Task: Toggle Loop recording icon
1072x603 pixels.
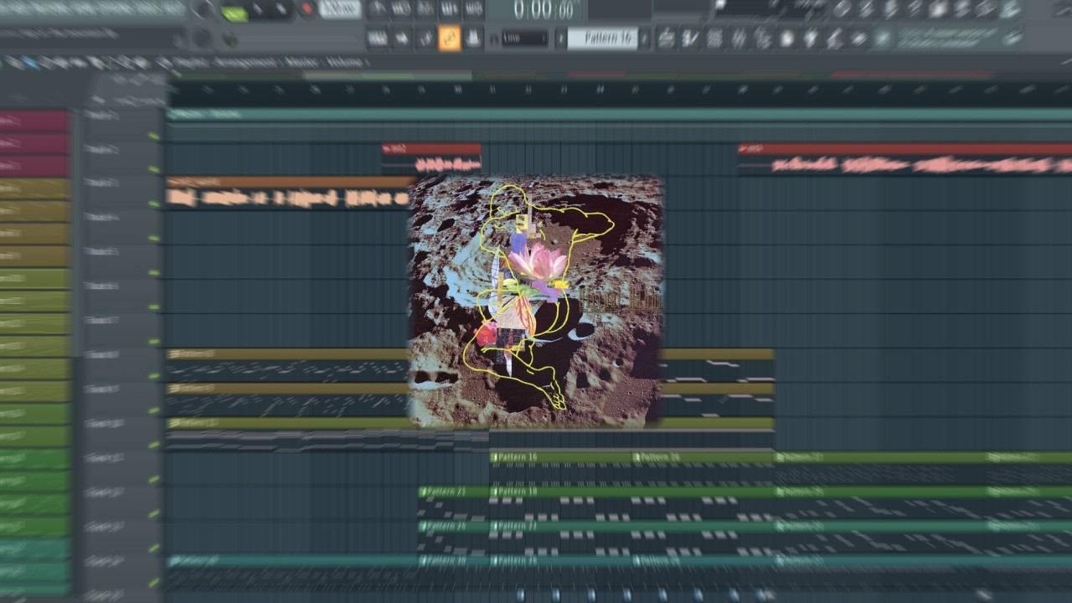Action: 473,9
